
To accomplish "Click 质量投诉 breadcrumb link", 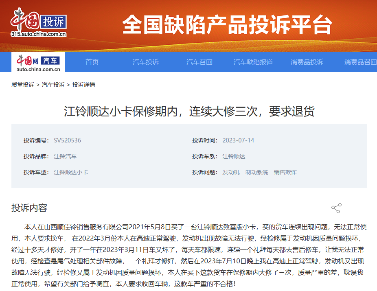I will pyautogui.click(x=23, y=85).
